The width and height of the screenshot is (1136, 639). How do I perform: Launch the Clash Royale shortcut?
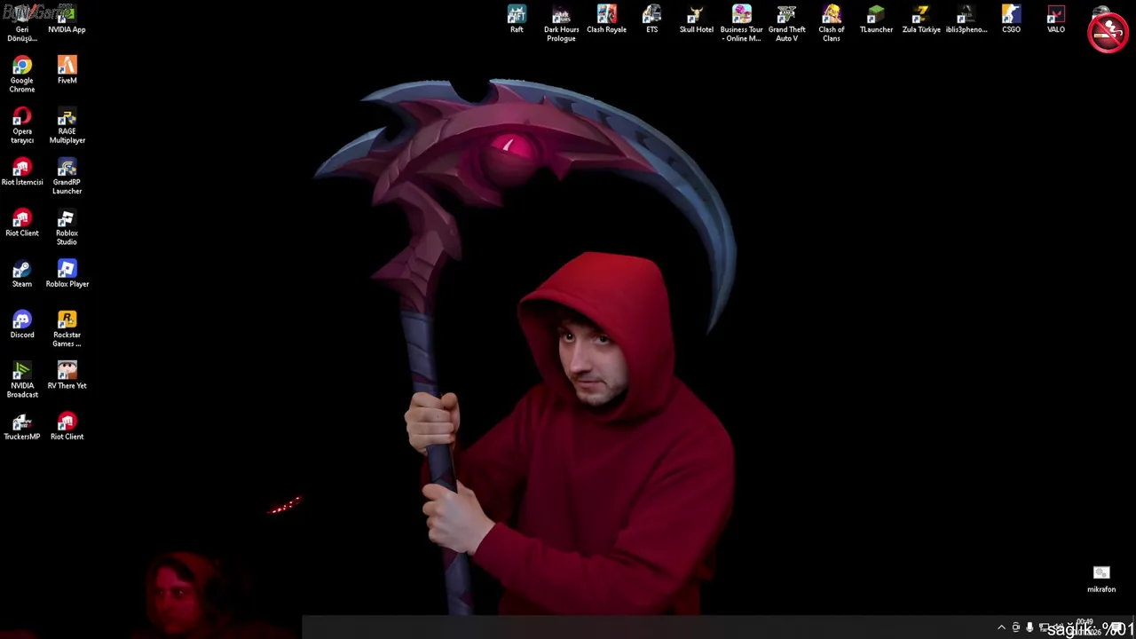click(x=606, y=20)
